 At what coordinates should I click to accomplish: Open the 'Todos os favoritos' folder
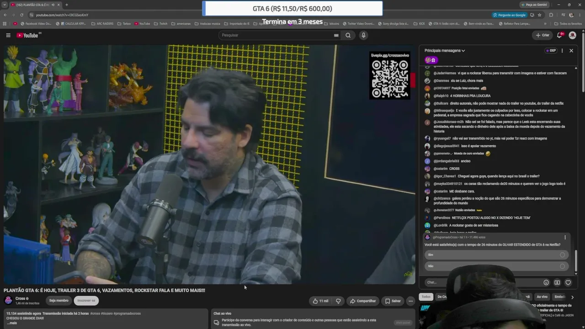click(568, 23)
